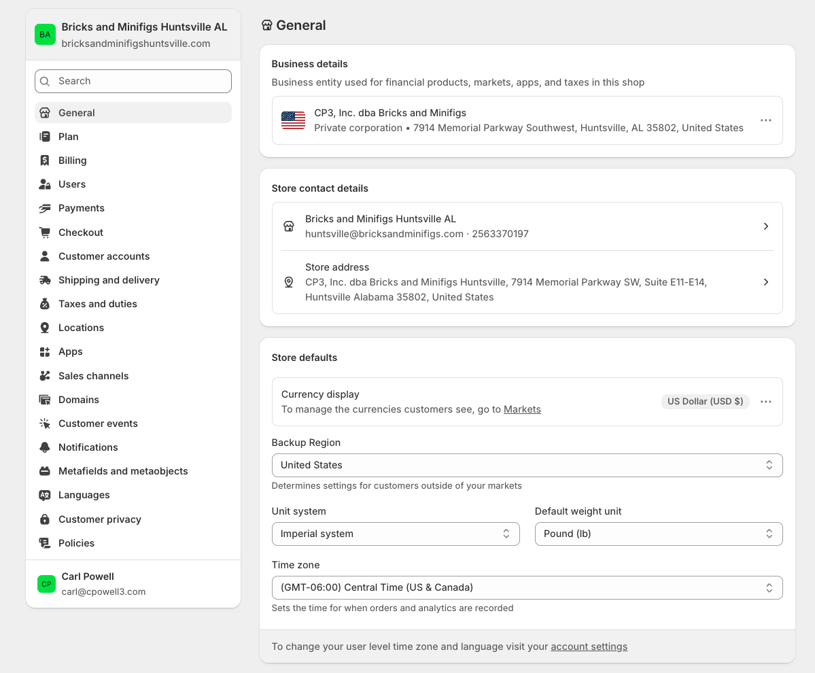Click the Apps grid icon
The height and width of the screenshot is (673, 815).
pos(45,352)
